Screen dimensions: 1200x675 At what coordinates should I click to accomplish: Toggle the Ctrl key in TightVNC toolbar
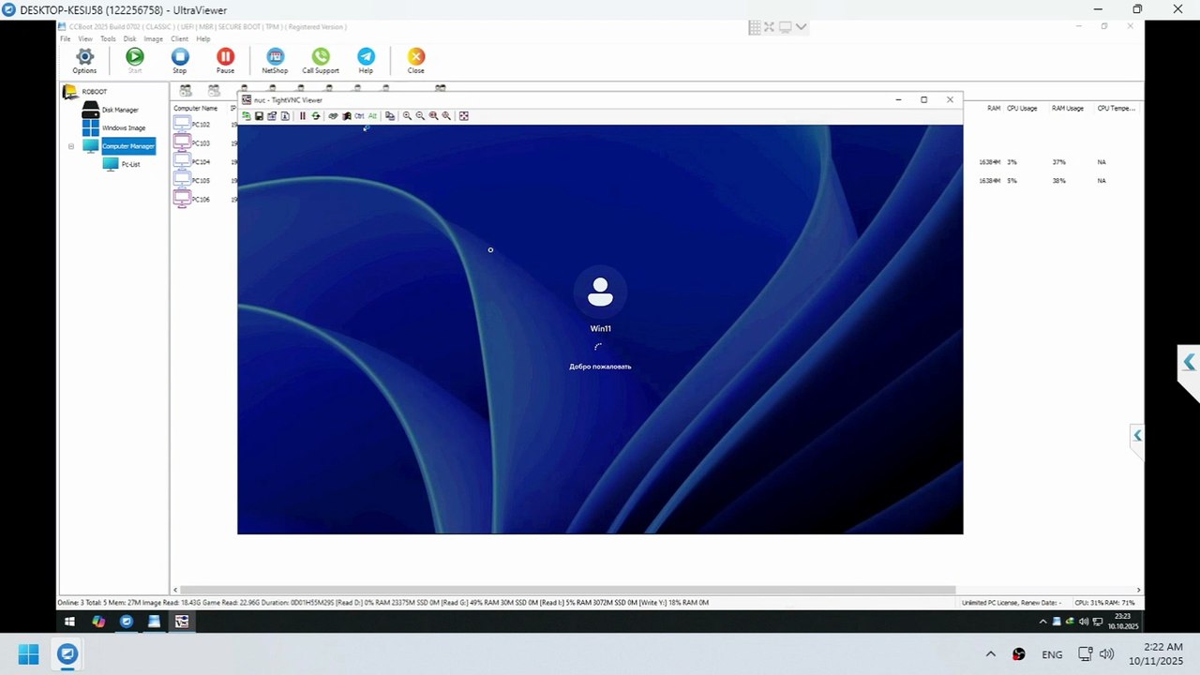359,116
